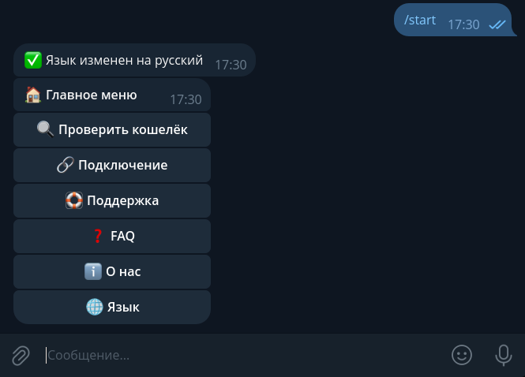Viewport: 525px width, 377px height.
Task: Click the 17:30 timestamp on the /start message
Action: coord(463,24)
